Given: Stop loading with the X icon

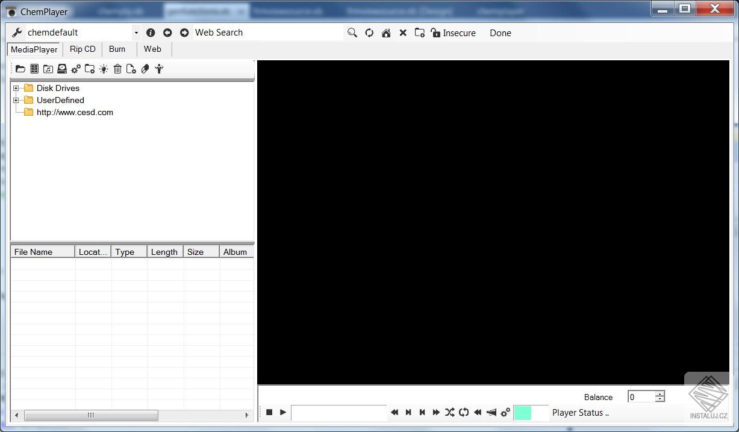Looking at the screenshot, I should 403,33.
